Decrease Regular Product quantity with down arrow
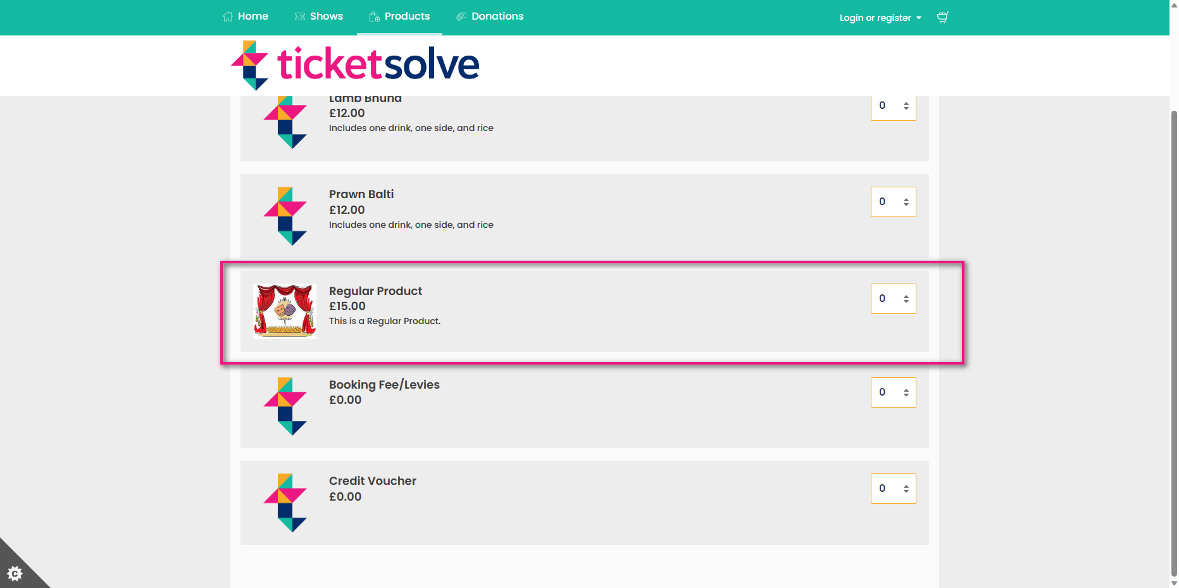The image size is (1179, 588). [906, 302]
